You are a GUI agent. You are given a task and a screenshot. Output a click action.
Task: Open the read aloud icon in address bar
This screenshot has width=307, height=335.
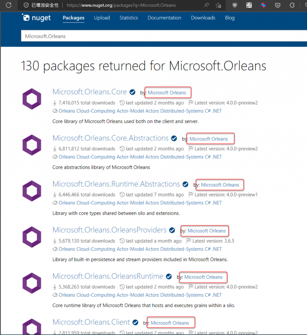tap(207, 5)
